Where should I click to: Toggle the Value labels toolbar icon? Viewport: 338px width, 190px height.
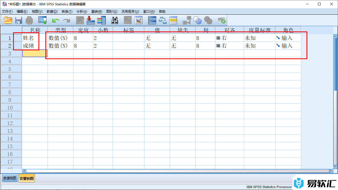pyautogui.click(x=187, y=20)
